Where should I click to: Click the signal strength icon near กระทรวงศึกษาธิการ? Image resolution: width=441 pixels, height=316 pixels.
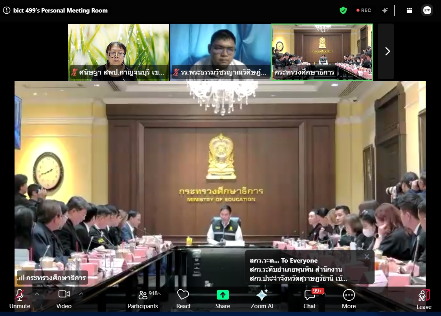[x=21, y=278]
